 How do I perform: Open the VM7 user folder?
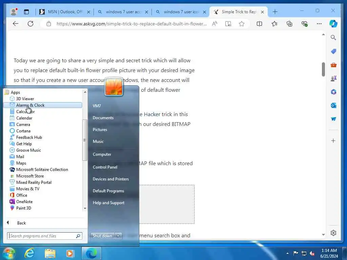97,106
